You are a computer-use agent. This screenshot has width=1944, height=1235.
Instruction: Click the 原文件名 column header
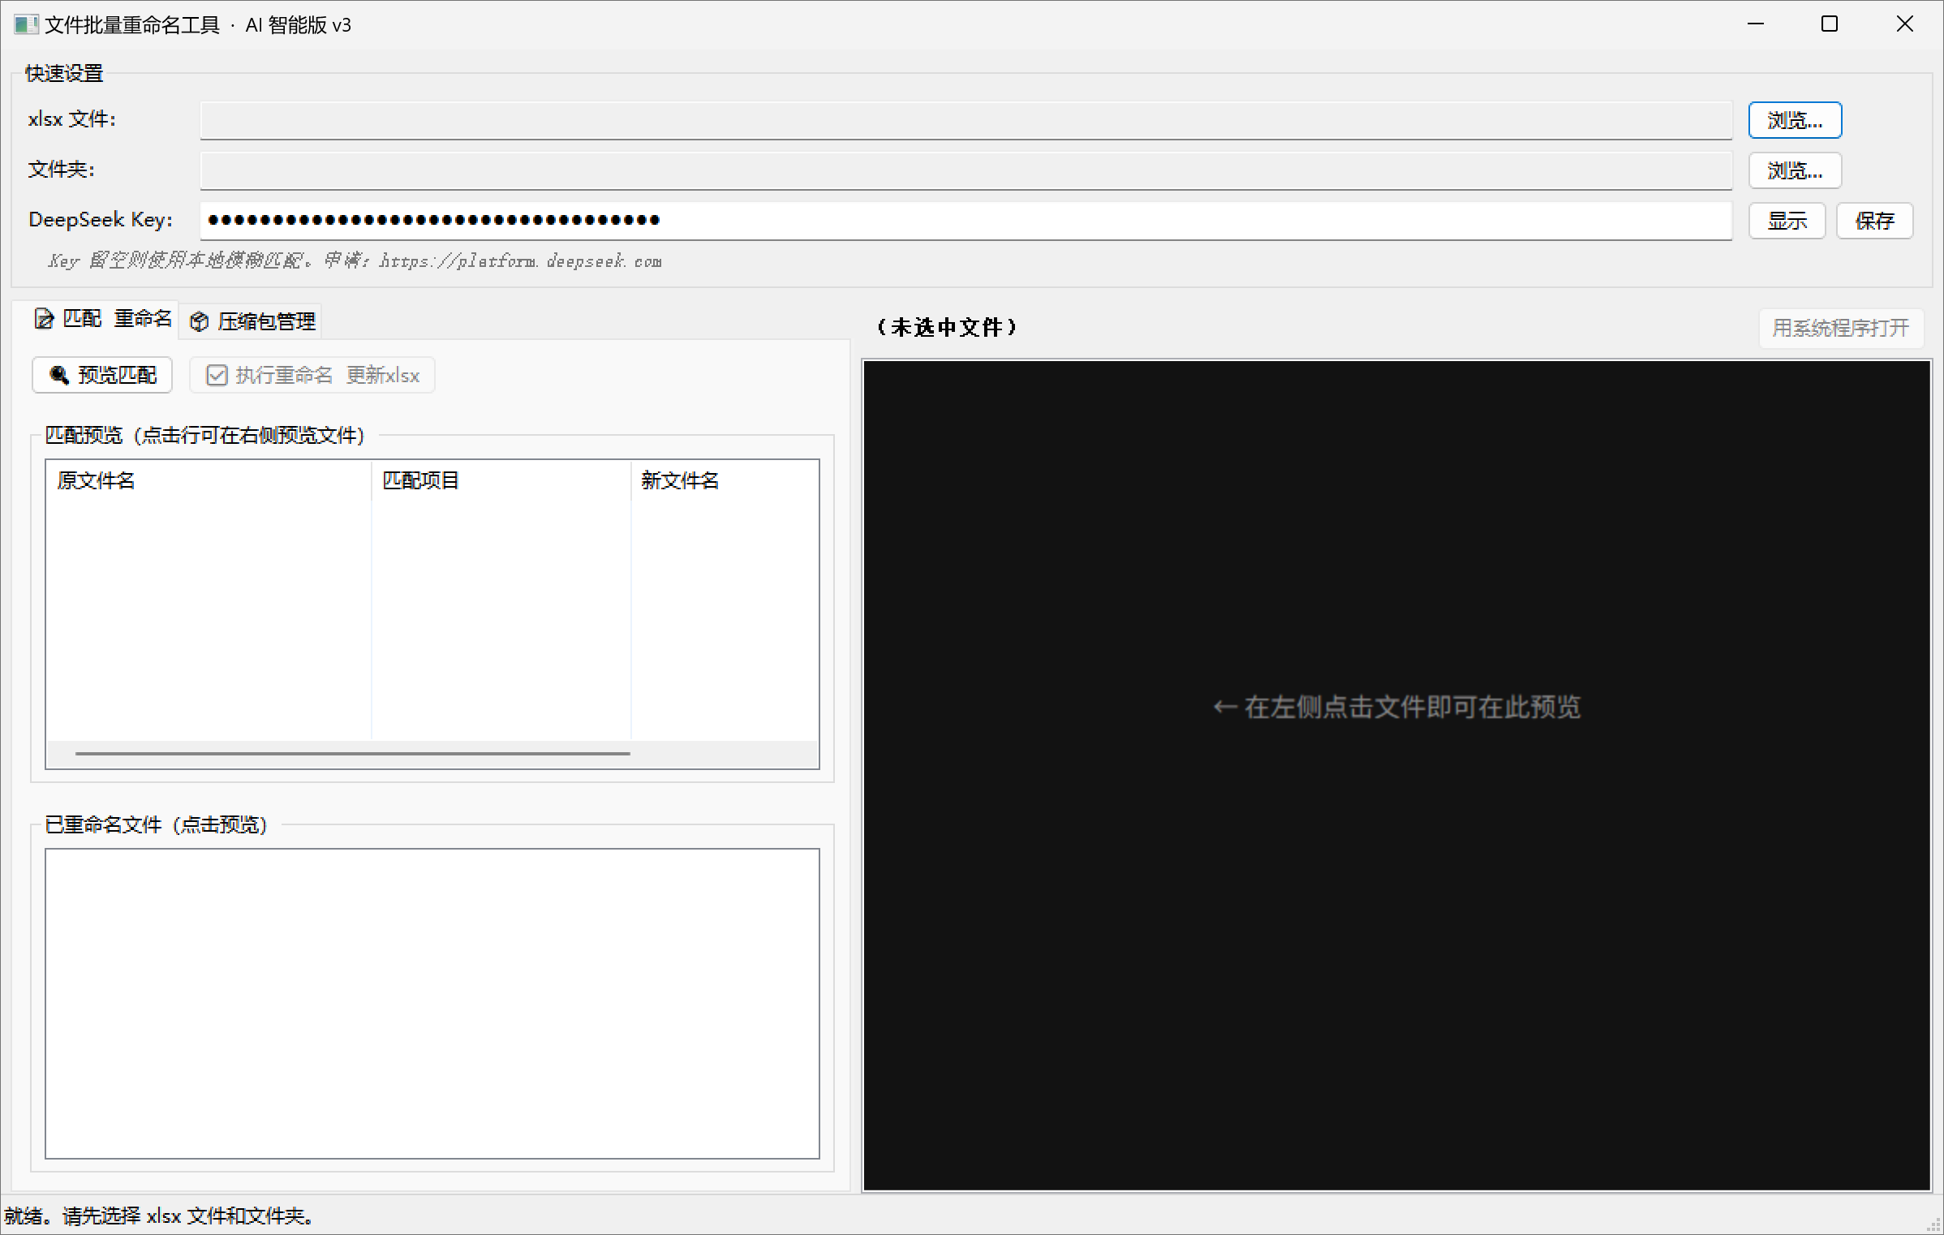tap(209, 480)
